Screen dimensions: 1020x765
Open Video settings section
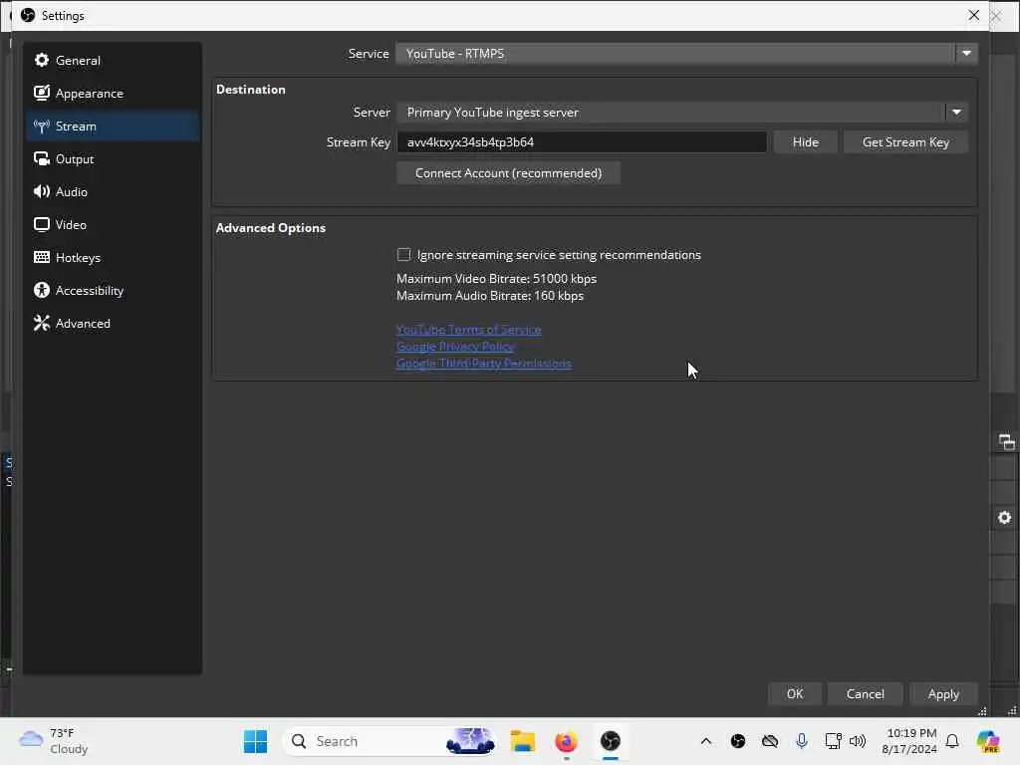click(x=112, y=225)
